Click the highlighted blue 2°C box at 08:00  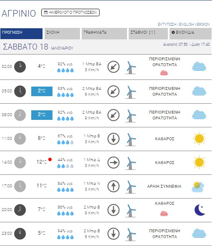[42, 115]
